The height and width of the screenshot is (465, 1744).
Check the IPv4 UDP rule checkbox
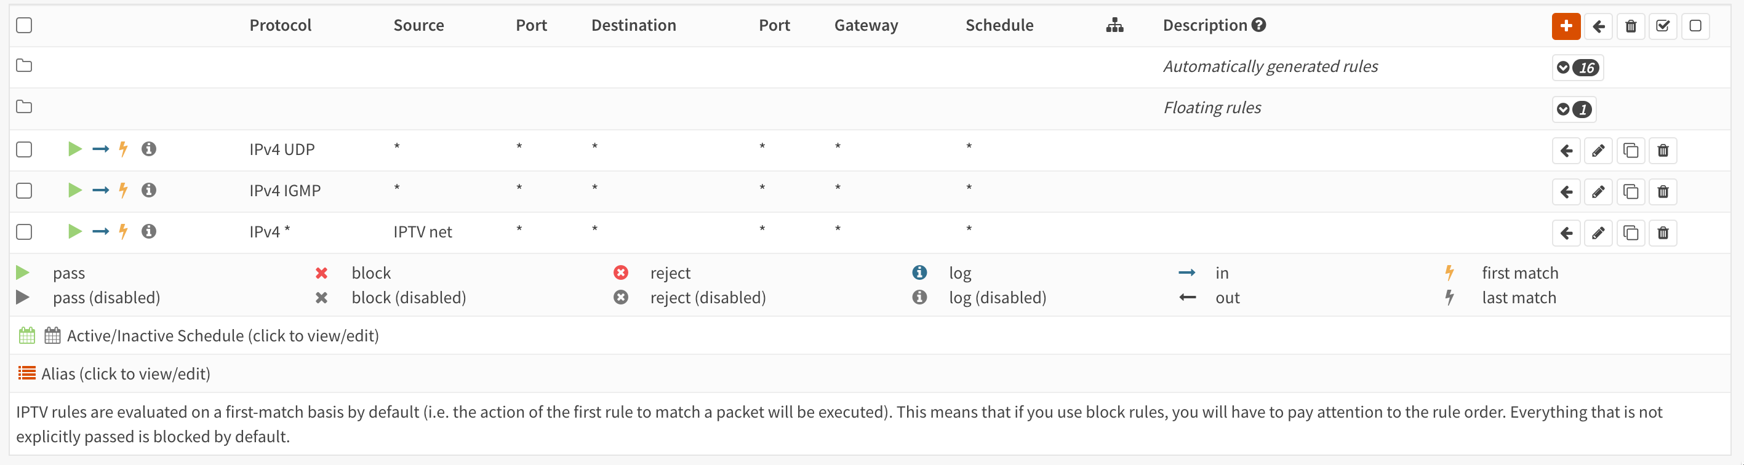coord(25,149)
